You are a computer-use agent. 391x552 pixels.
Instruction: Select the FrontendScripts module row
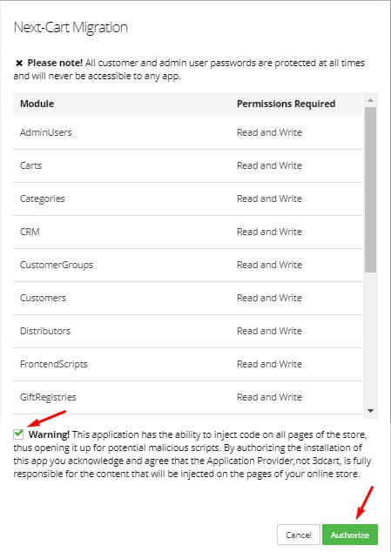coord(188,364)
